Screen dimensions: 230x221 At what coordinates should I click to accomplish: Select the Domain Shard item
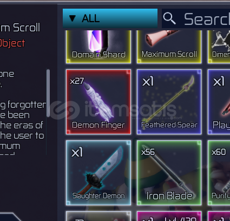98,47
